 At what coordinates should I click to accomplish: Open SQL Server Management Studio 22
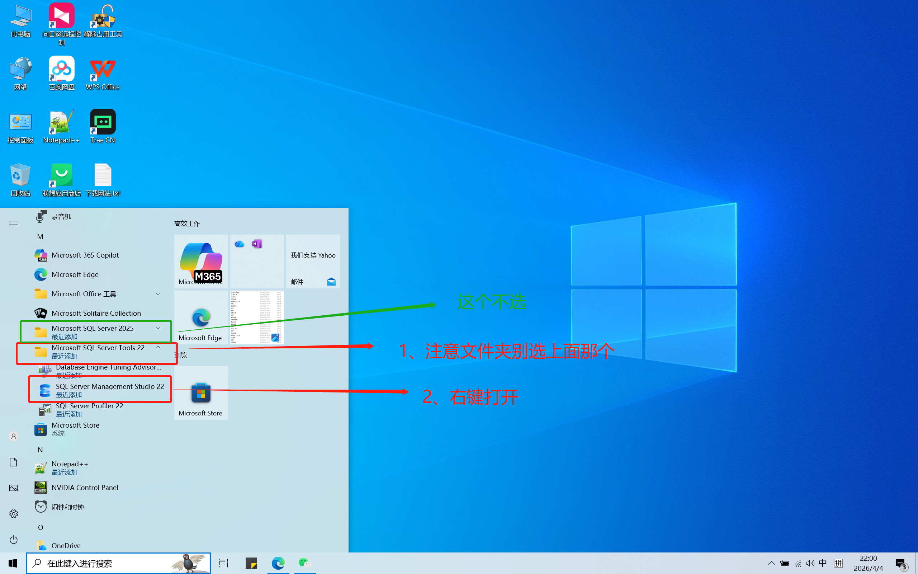point(109,389)
